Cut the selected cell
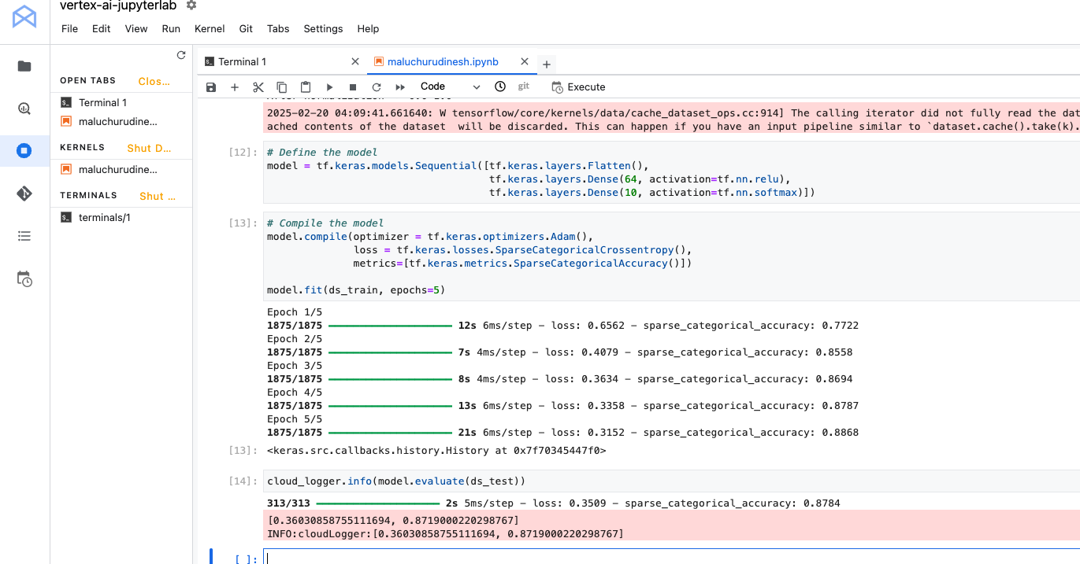 coord(258,87)
